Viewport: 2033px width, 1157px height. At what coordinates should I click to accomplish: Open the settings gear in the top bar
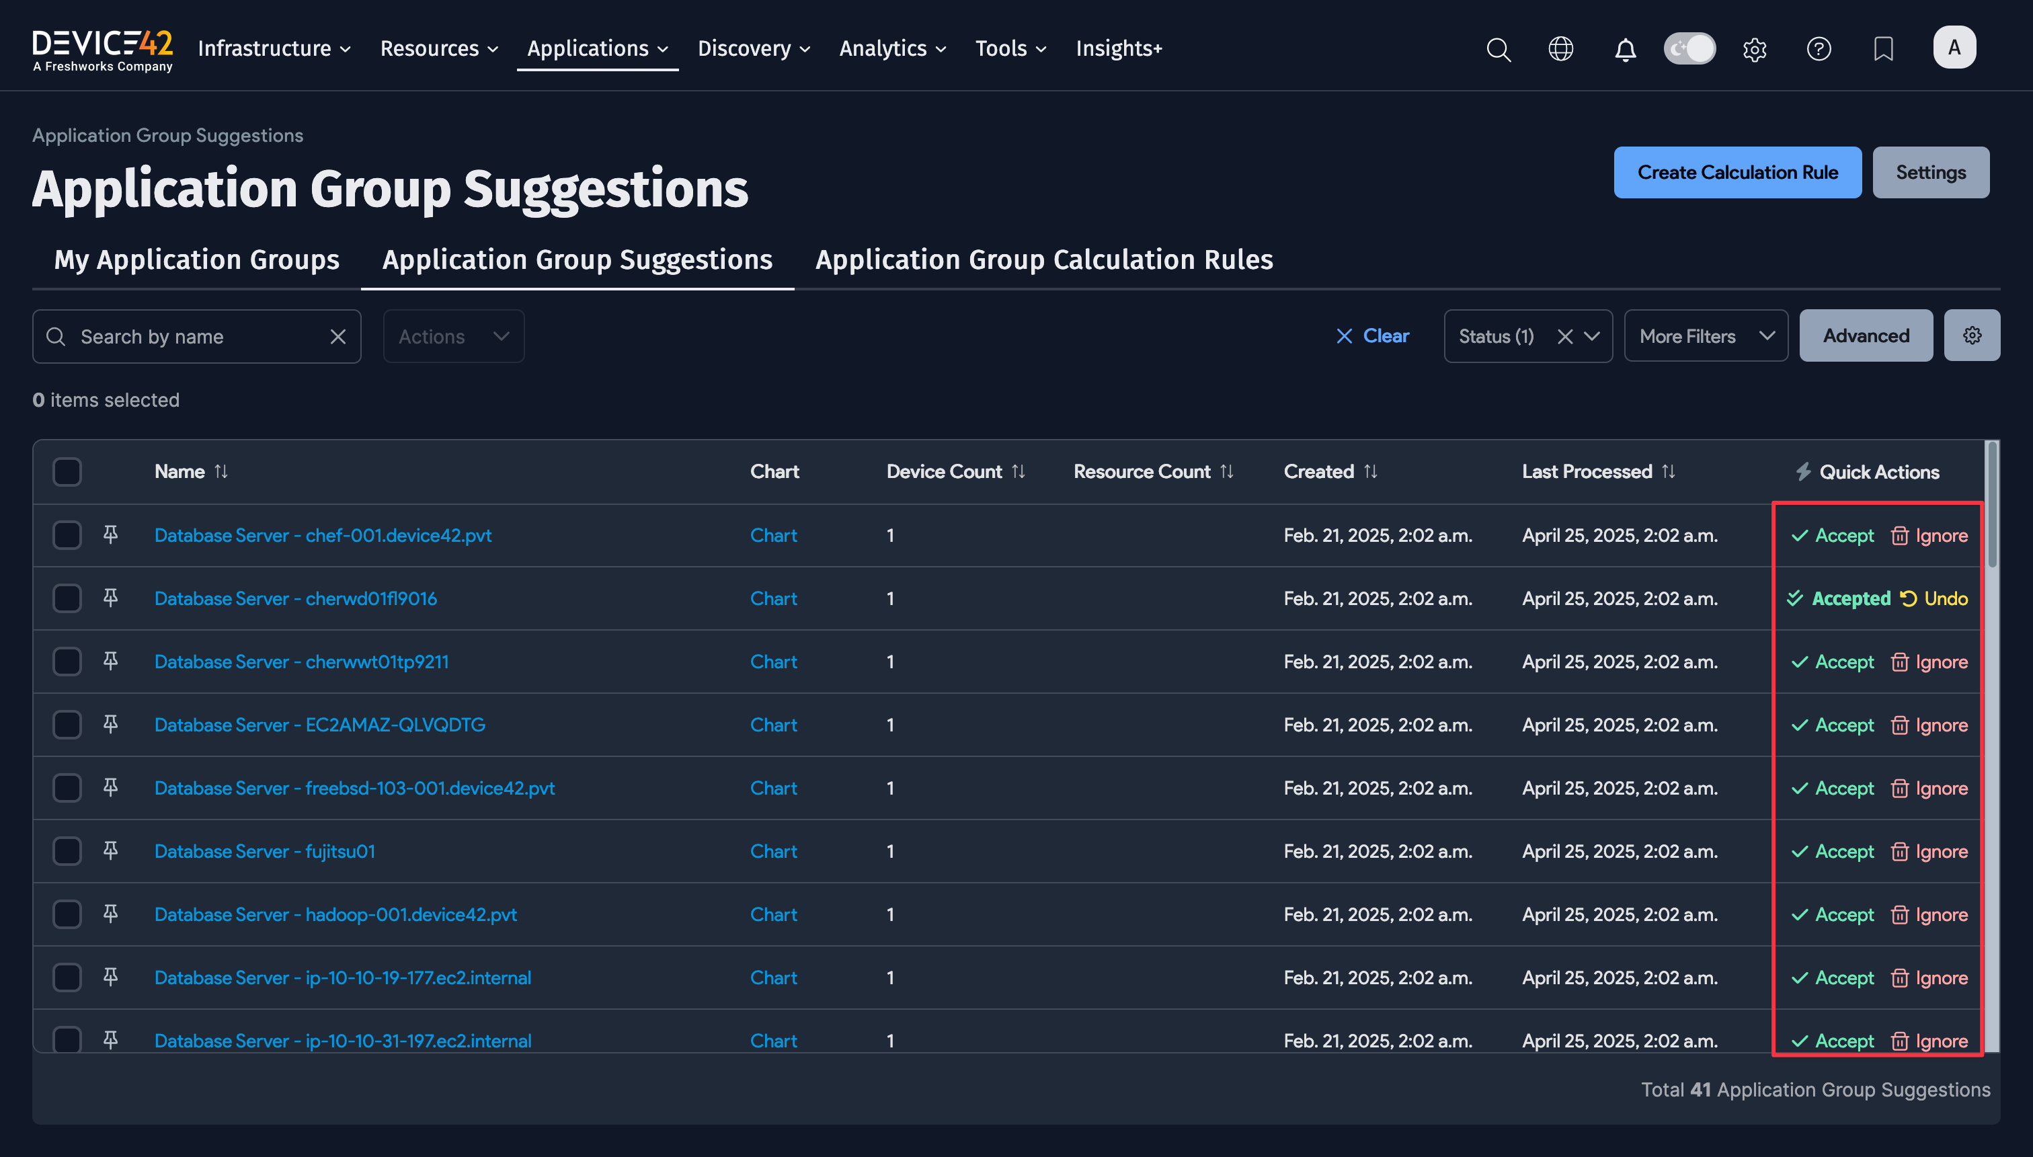click(1755, 48)
